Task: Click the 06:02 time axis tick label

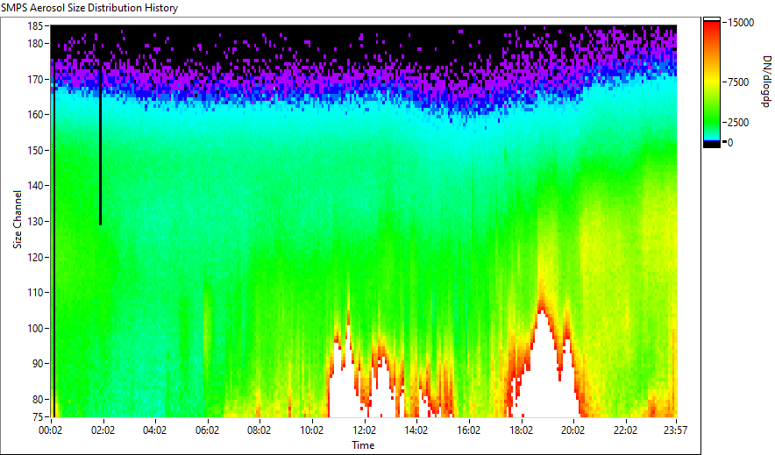Action: point(207,430)
